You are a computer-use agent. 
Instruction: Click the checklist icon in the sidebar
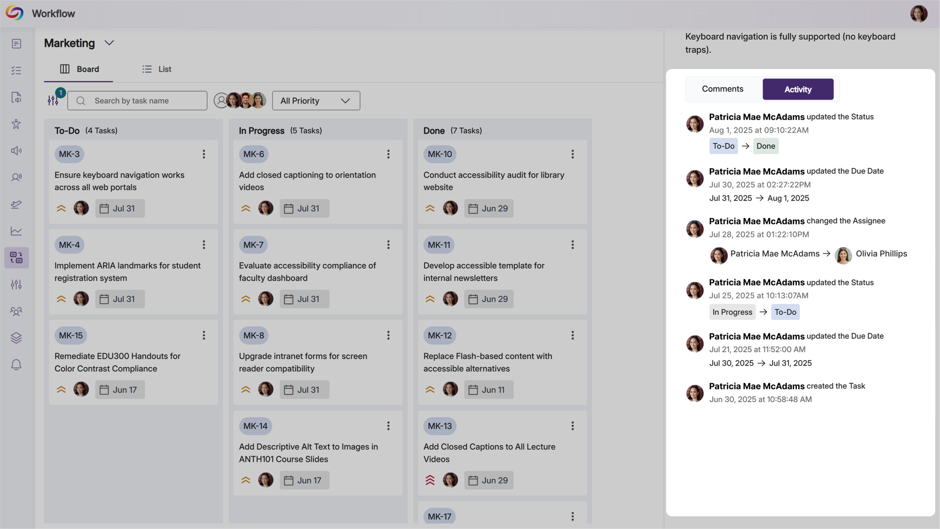click(x=16, y=70)
